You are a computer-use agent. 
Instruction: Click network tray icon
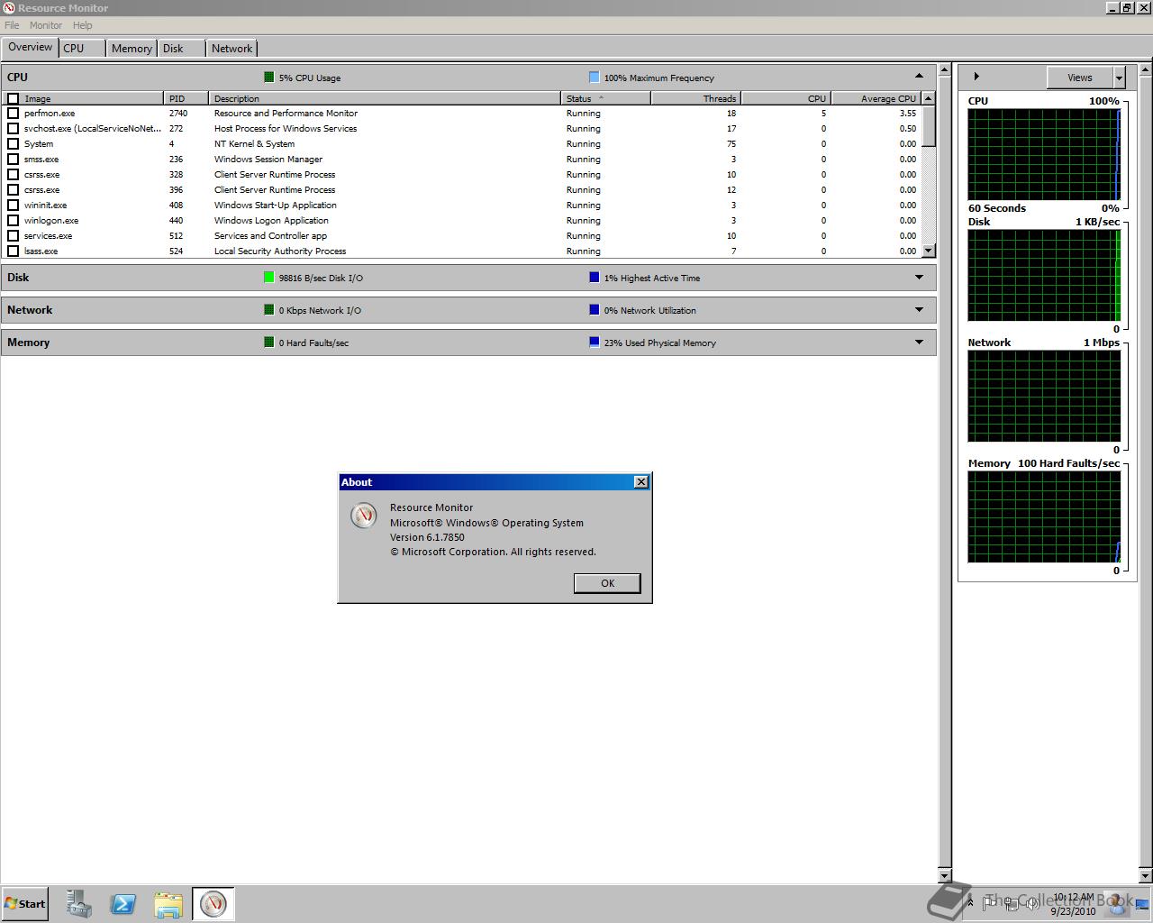tap(1012, 903)
